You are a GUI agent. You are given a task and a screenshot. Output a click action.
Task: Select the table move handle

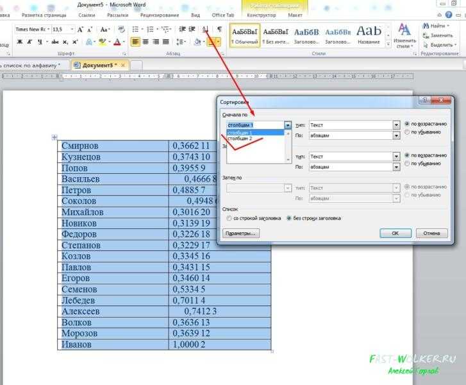[54, 137]
